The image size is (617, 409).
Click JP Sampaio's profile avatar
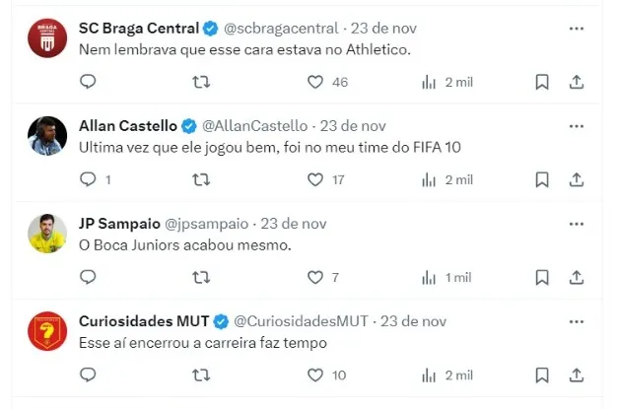46,233
